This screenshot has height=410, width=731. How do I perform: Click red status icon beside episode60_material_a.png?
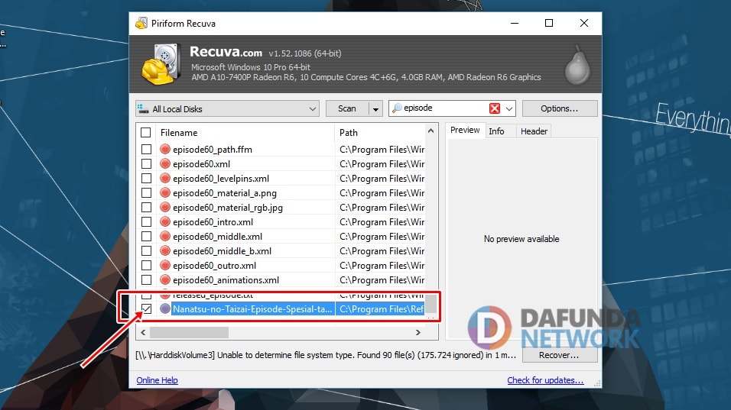165,193
